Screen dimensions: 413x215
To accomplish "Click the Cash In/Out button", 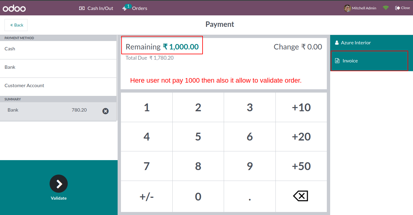I will click(x=96, y=8).
